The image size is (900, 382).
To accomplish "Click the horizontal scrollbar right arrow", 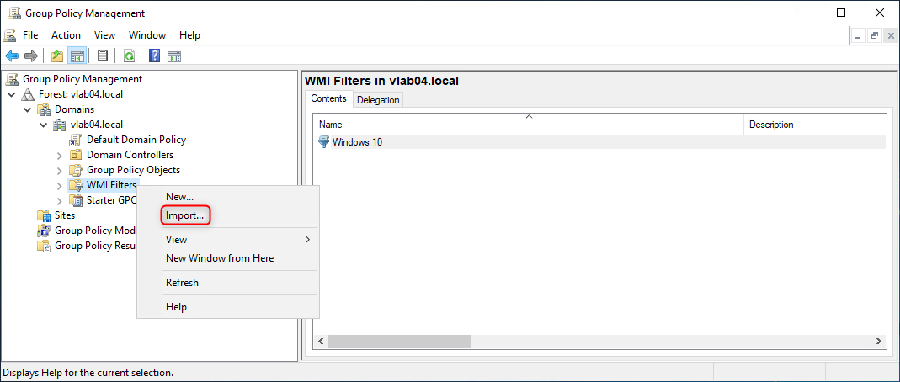I will point(879,342).
